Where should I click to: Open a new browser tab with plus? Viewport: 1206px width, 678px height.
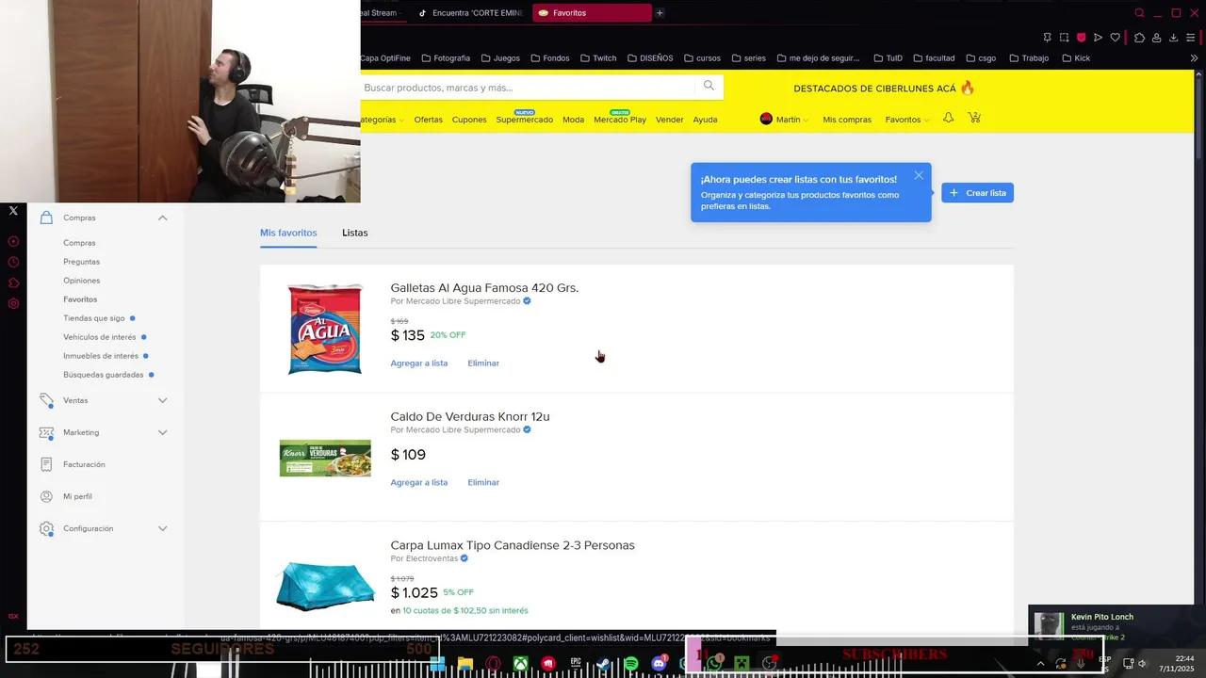pos(660,13)
